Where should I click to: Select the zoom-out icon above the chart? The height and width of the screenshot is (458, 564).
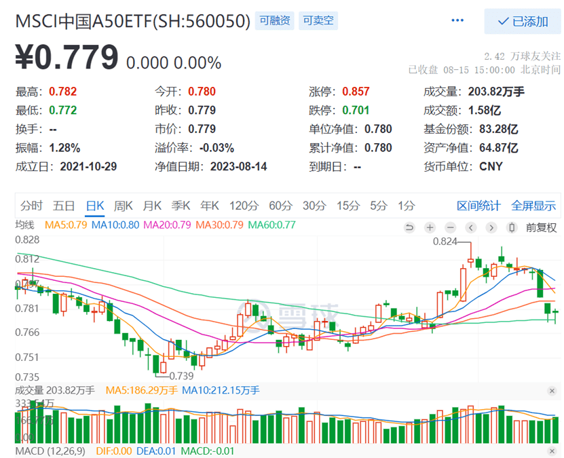(x=450, y=227)
